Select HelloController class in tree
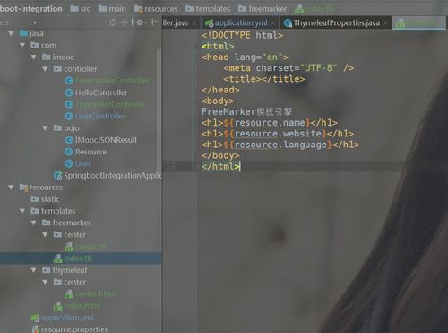The width and height of the screenshot is (448, 333). coord(101,92)
